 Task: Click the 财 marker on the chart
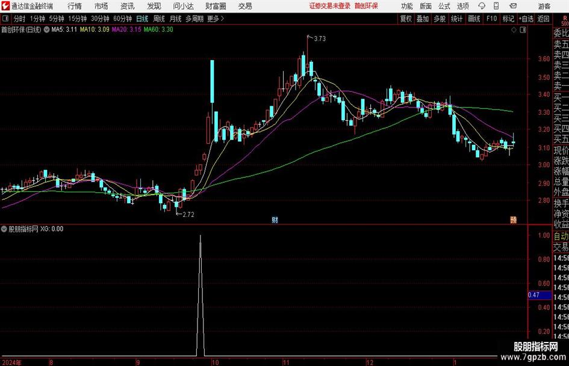click(275, 219)
